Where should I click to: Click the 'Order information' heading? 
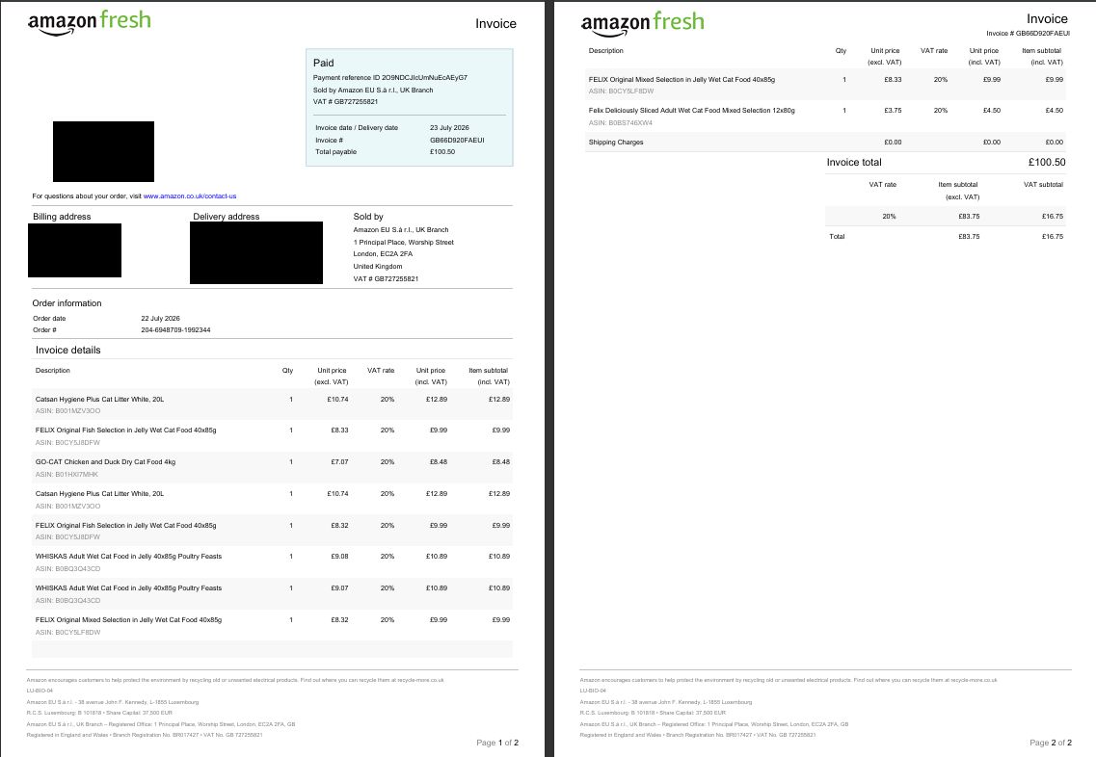tap(67, 303)
